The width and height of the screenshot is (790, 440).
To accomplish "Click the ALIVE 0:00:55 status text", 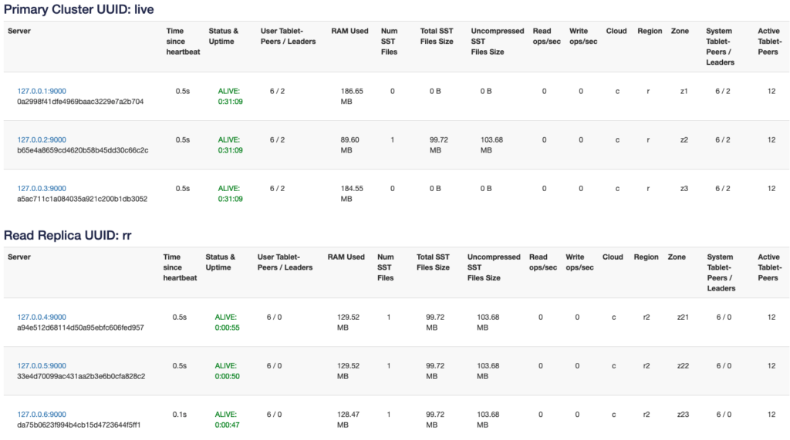I will point(226,322).
